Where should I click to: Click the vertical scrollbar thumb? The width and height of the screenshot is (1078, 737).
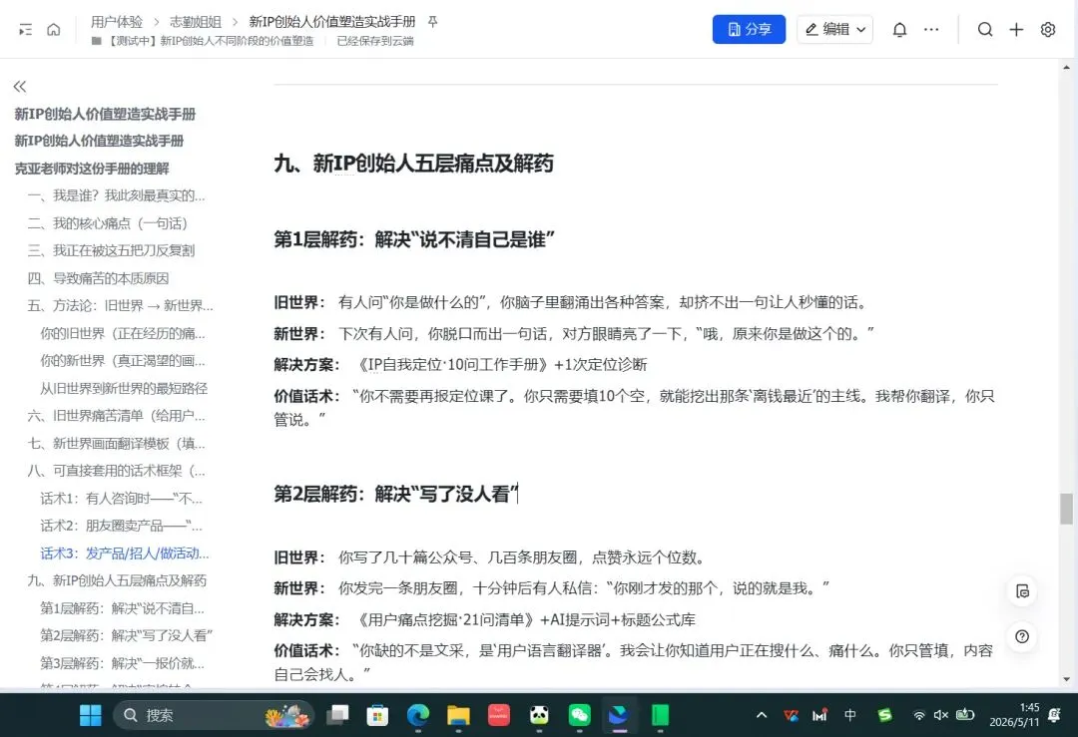[1066, 509]
